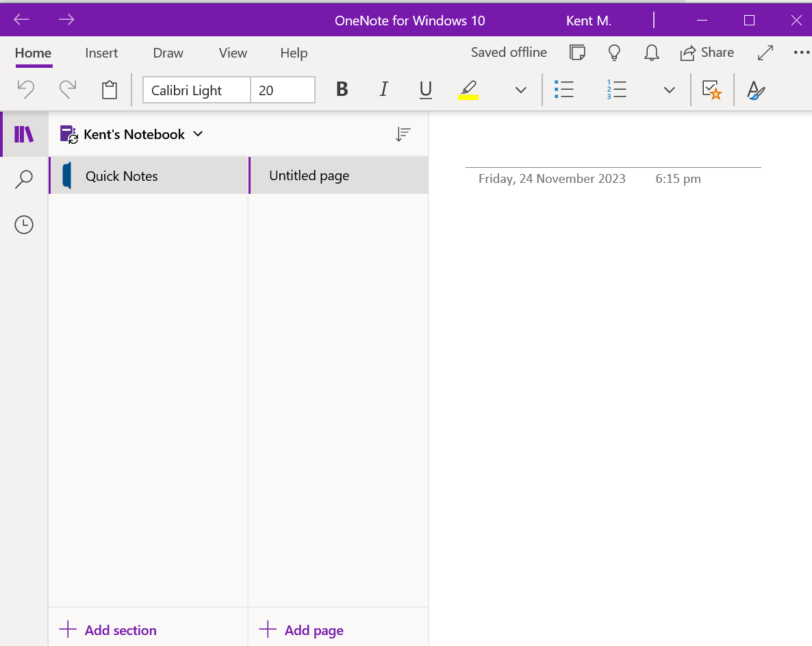Expand Kent's Notebook dropdown
This screenshot has height=646, width=812.
click(x=198, y=134)
